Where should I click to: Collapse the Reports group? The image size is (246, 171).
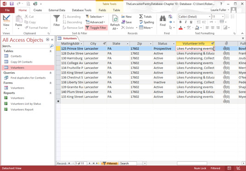51,93
